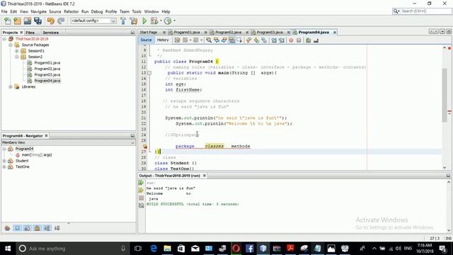
Task: Close the Program04.java tab
Action: [335, 33]
